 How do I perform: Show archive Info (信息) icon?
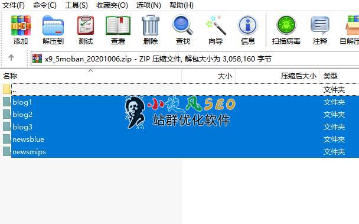pyautogui.click(x=248, y=25)
